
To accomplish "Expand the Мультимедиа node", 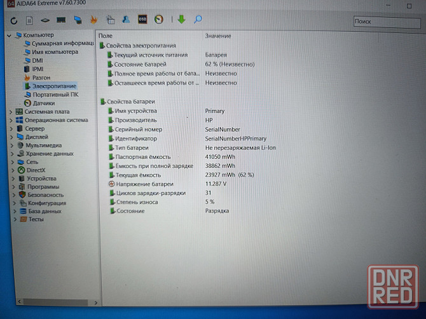I will click(x=12, y=146).
